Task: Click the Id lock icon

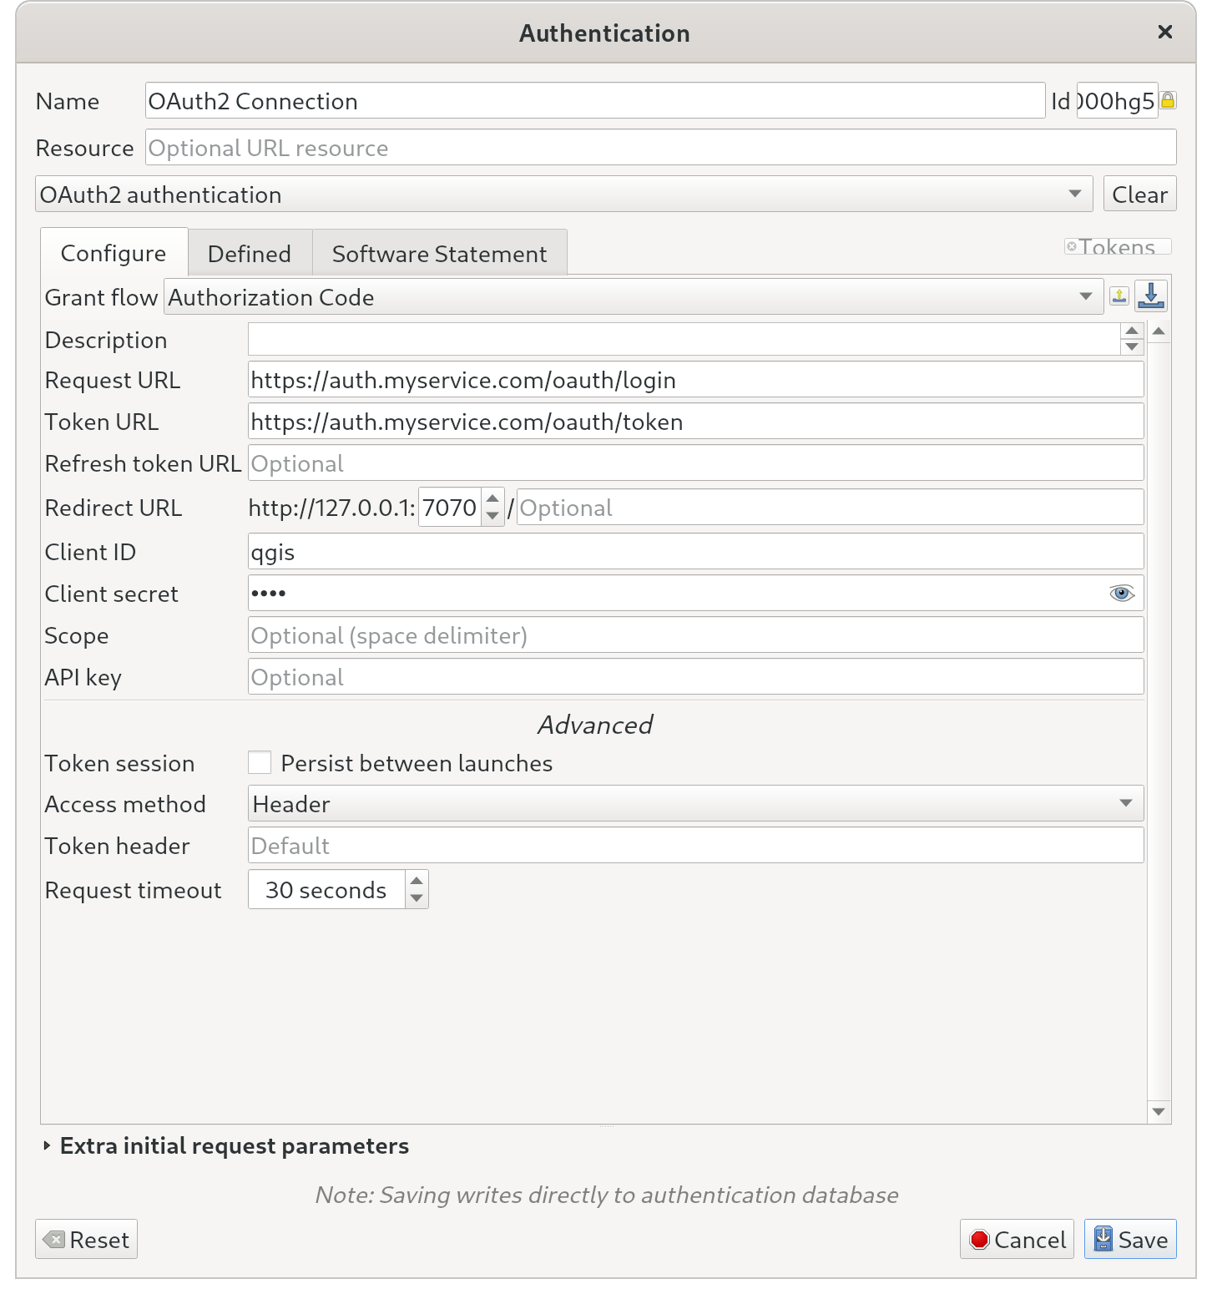Action: coord(1168,101)
